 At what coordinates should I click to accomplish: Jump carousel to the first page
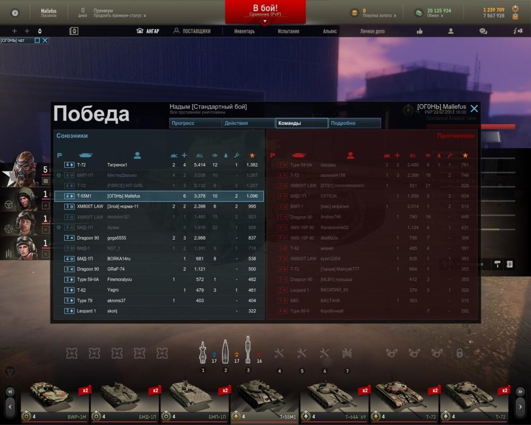pos(10,392)
